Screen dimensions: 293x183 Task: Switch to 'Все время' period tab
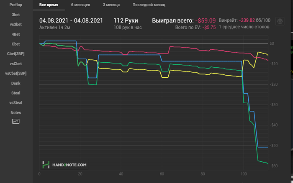(49, 5)
